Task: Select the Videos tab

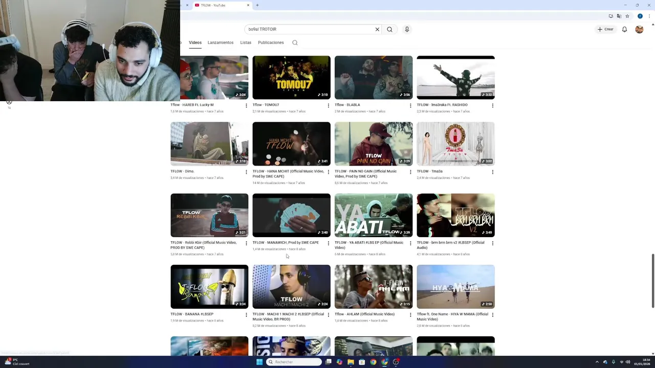Action: (195, 42)
